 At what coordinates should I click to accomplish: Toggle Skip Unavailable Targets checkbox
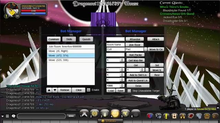tap(129, 91)
